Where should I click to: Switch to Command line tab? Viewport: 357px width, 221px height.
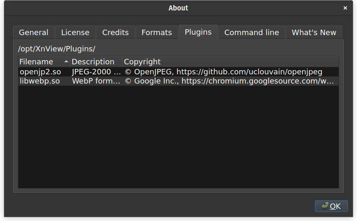[252, 33]
